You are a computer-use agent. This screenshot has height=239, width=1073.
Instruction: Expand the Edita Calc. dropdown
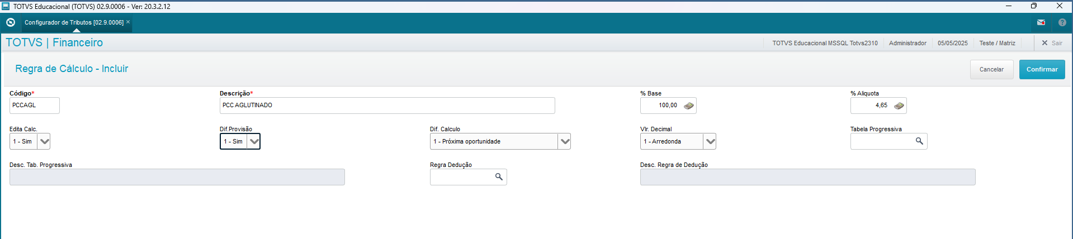(44, 141)
